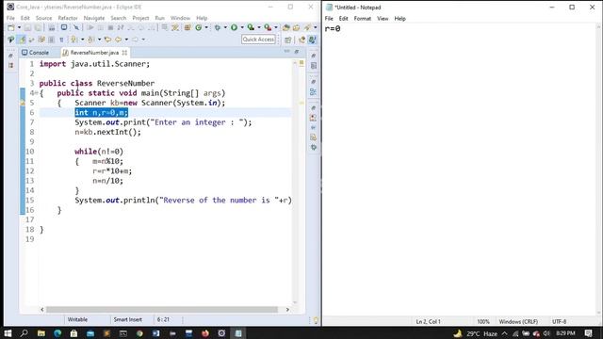
Task: Open Eclipse Refactor menu
Action: pos(68,18)
